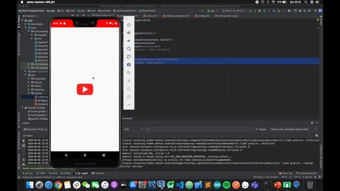The height and width of the screenshot is (191, 340).
Task: Switch to the strings.xml editor tab
Action: [202, 16]
